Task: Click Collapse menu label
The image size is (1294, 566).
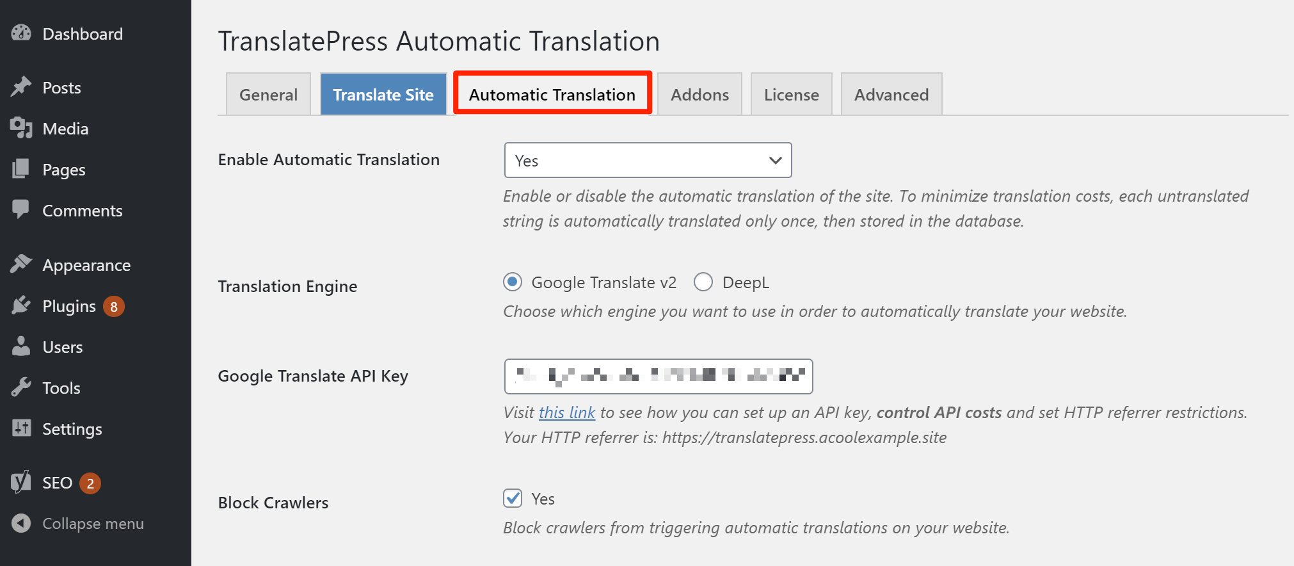Action: (x=93, y=523)
